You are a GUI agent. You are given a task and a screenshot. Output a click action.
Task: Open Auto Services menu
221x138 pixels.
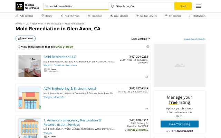coord(24,16)
